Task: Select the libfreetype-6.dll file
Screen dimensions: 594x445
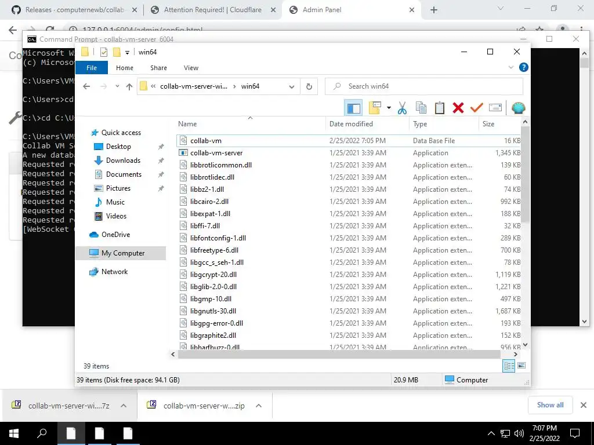Action: click(x=349, y=250)
